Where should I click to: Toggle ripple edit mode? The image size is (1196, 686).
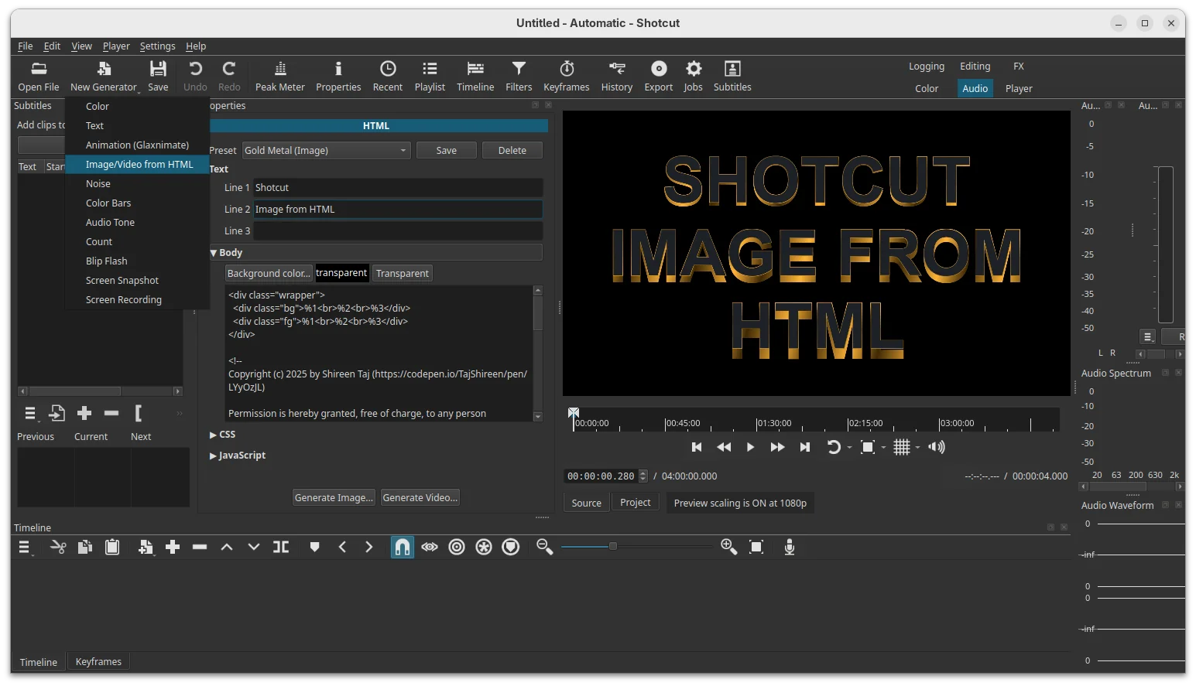click(x=457, y=548)
